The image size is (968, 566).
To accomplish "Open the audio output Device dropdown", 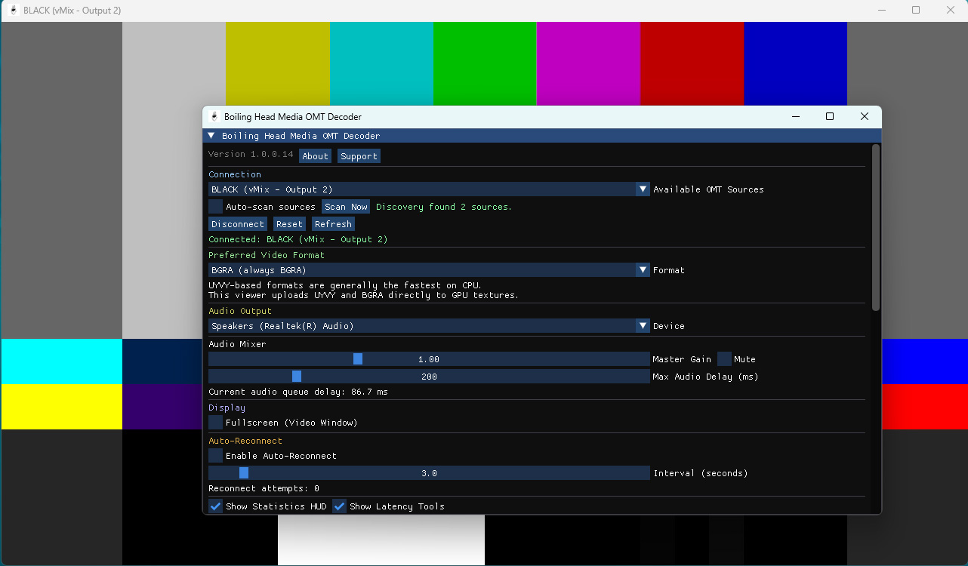I will [x=643, y=326].
